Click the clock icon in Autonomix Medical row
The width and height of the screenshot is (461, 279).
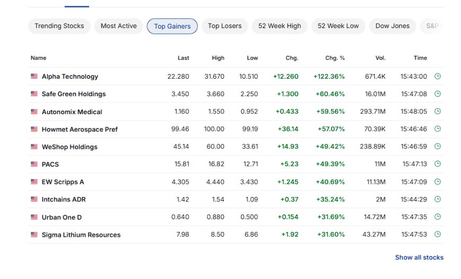438,111
